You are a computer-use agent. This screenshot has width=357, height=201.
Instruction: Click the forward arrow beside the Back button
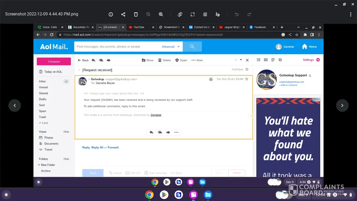pos(108,60)
